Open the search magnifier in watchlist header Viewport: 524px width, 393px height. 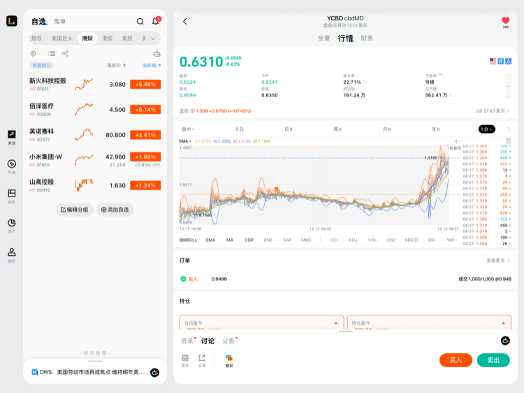(140, 22)
